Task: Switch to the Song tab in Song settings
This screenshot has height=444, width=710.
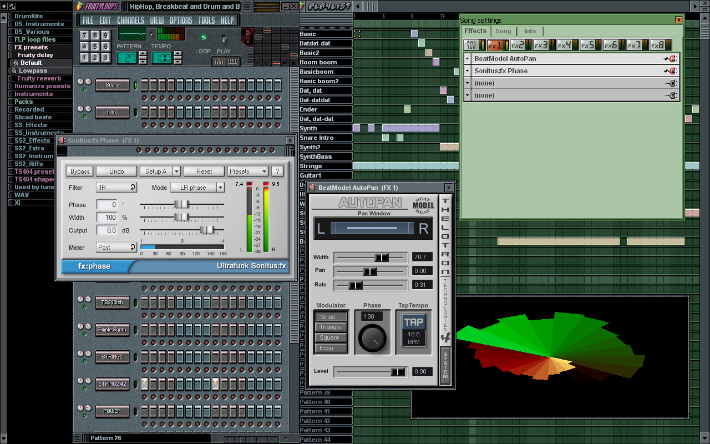Action: 503,32
